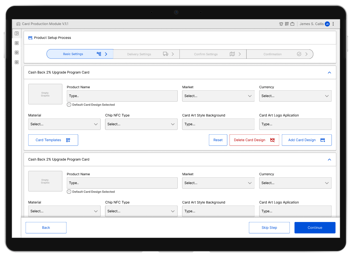This screenshot has width=351, height=257.
Task: Collapse the first Cash Back card section
Action: 329,73
